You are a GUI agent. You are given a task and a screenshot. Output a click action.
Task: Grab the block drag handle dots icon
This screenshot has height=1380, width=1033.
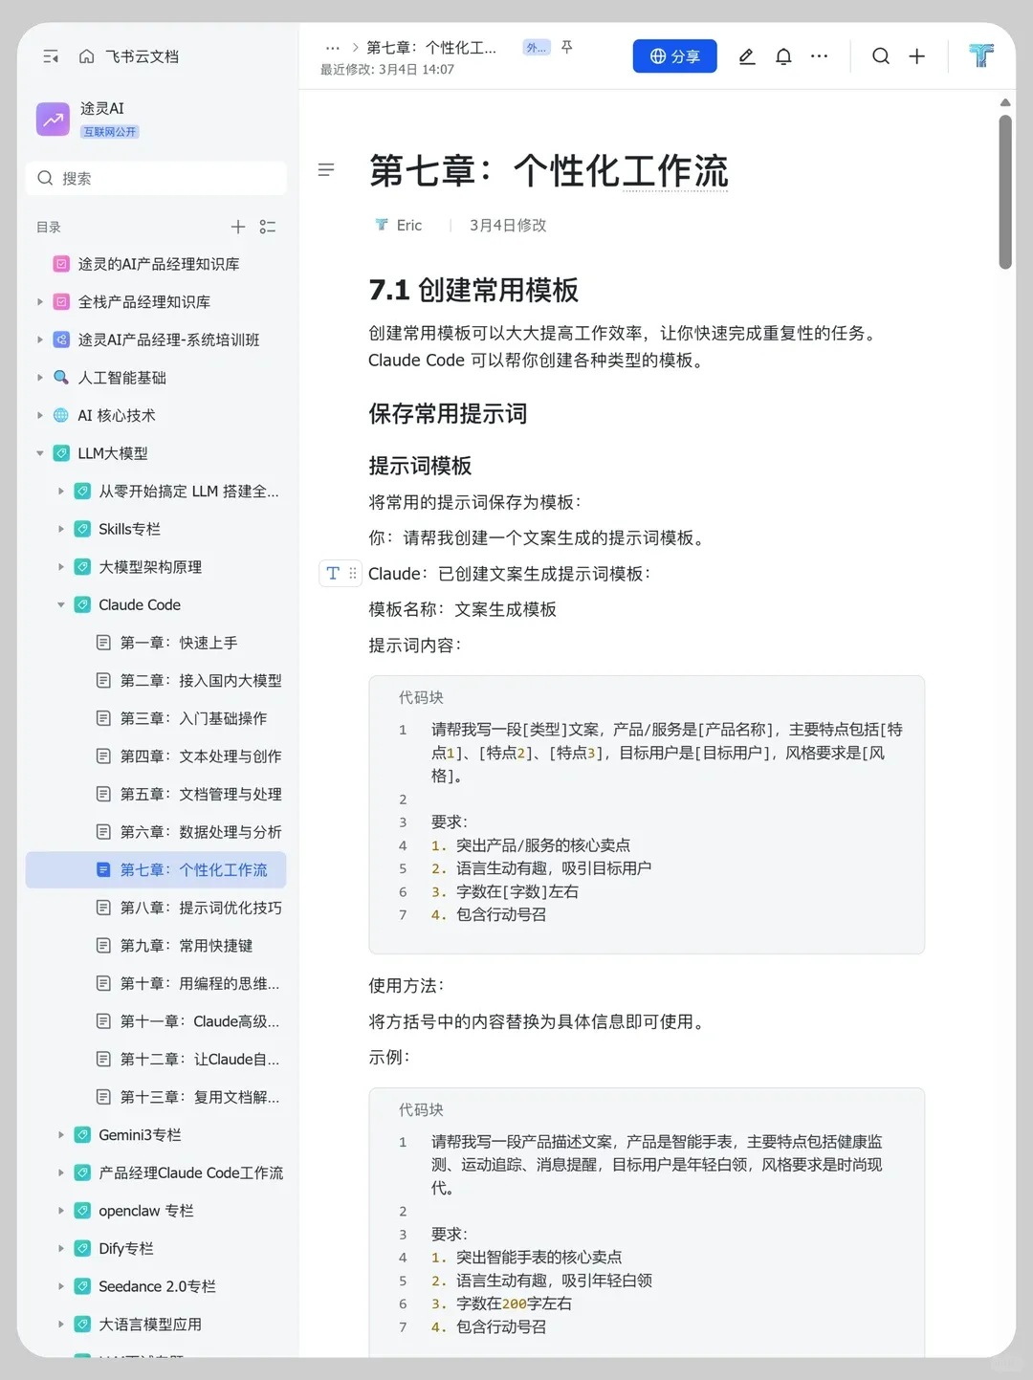coord(353,574)
